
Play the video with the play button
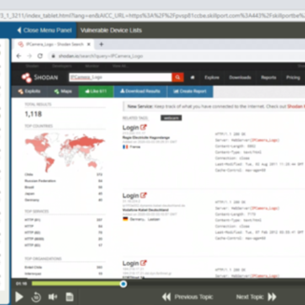click(x=19, y=297)
